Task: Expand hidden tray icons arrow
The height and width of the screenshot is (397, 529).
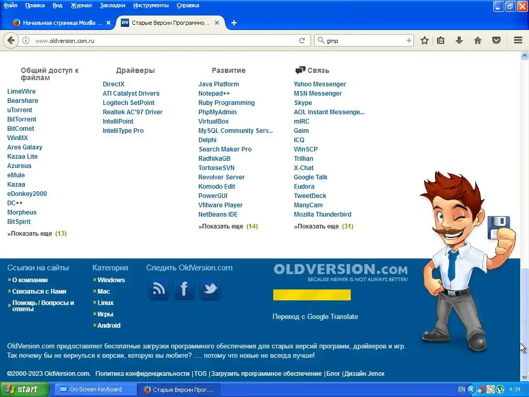Action: click(472, 390)
